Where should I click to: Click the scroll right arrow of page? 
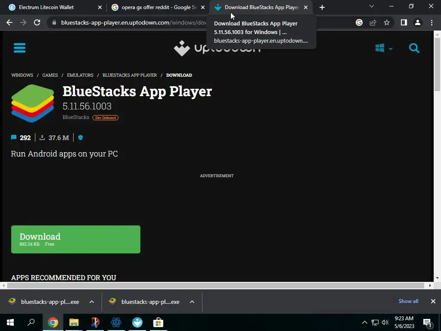click(x=430, y=285)
